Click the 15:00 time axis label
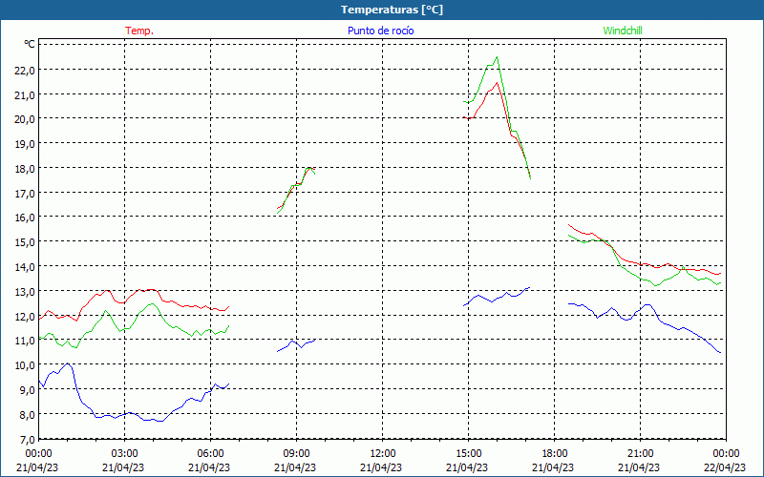This screenshot has height=477, width=764. click(x=468, y=453)
